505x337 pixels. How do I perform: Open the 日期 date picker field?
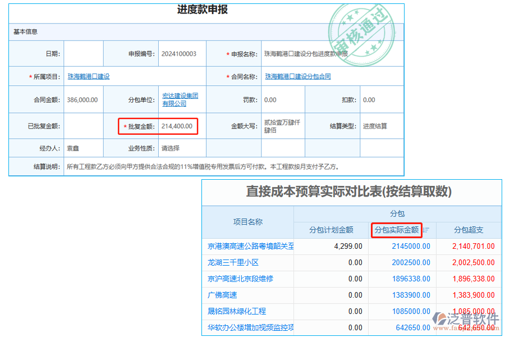point(83,53)
